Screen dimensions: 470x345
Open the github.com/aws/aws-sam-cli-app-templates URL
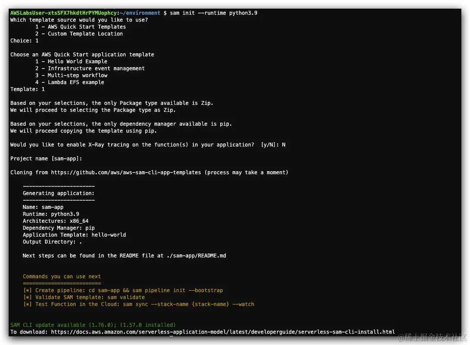click(x=126, y=172)
